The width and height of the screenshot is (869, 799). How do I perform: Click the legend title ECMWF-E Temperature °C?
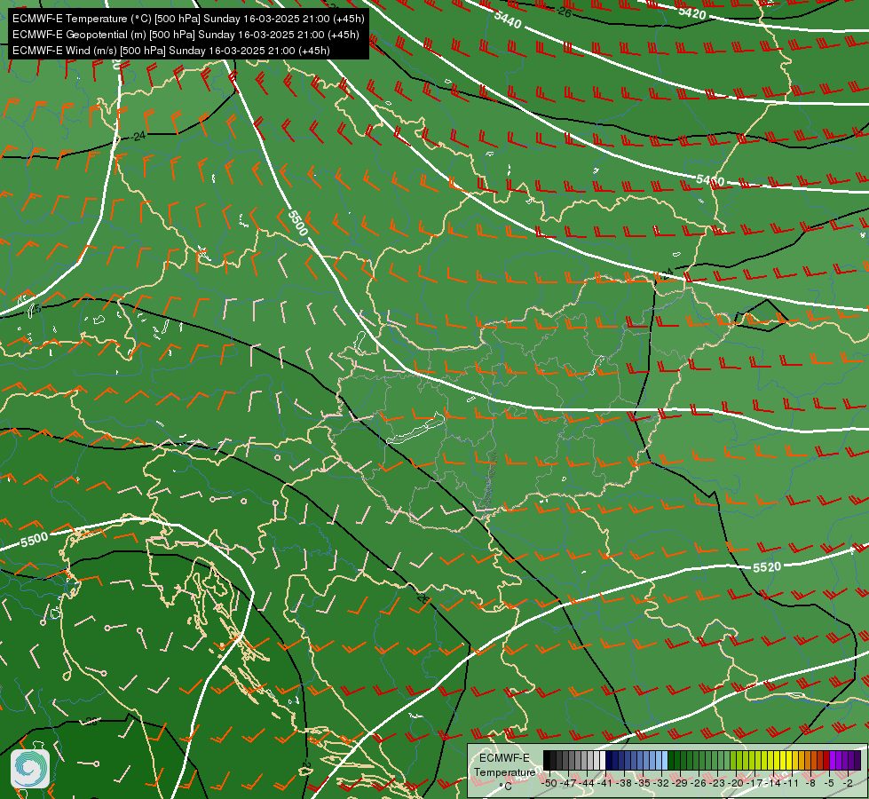504,771
